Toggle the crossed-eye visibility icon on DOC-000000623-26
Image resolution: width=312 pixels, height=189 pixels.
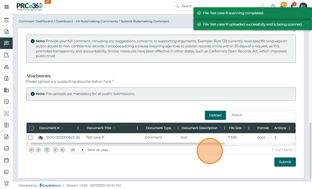click(x=40, y=138)
